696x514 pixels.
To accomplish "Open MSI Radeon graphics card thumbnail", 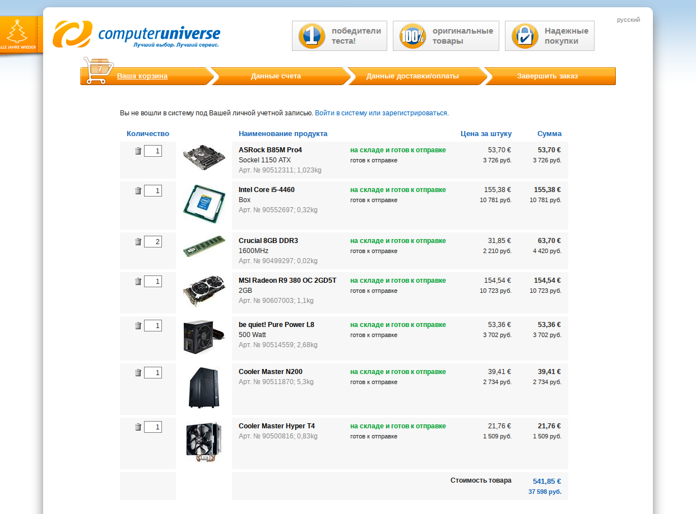I will (x=204, y=291).
